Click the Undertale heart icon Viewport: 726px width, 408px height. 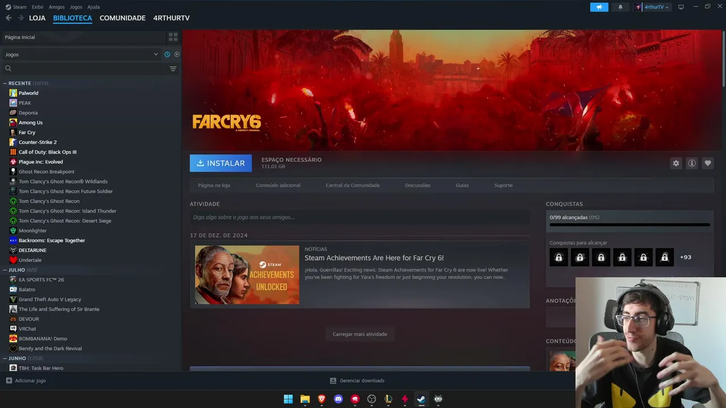(13, 260)
